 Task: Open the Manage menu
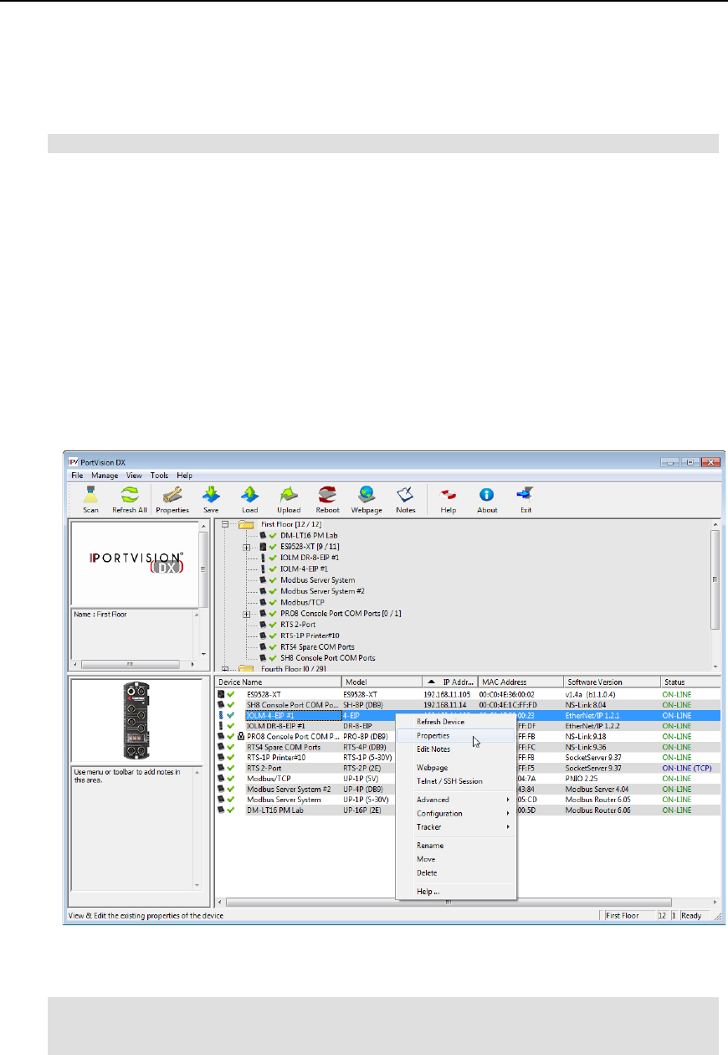(x=105, y=476)
